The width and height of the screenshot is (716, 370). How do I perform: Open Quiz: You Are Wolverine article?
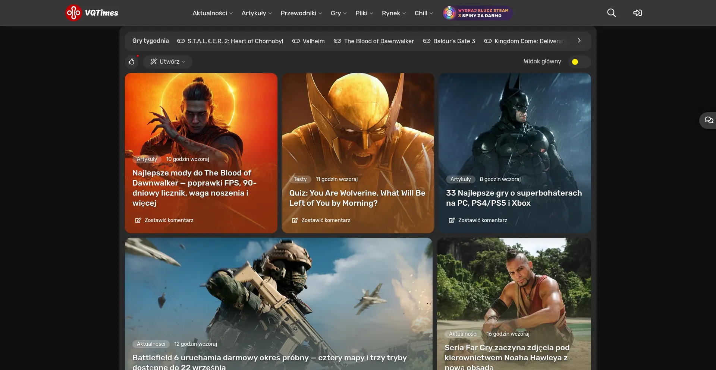[357, 198]
